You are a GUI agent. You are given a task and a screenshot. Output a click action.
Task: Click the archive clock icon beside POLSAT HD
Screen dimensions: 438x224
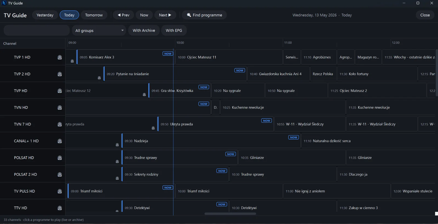point(60,158)
